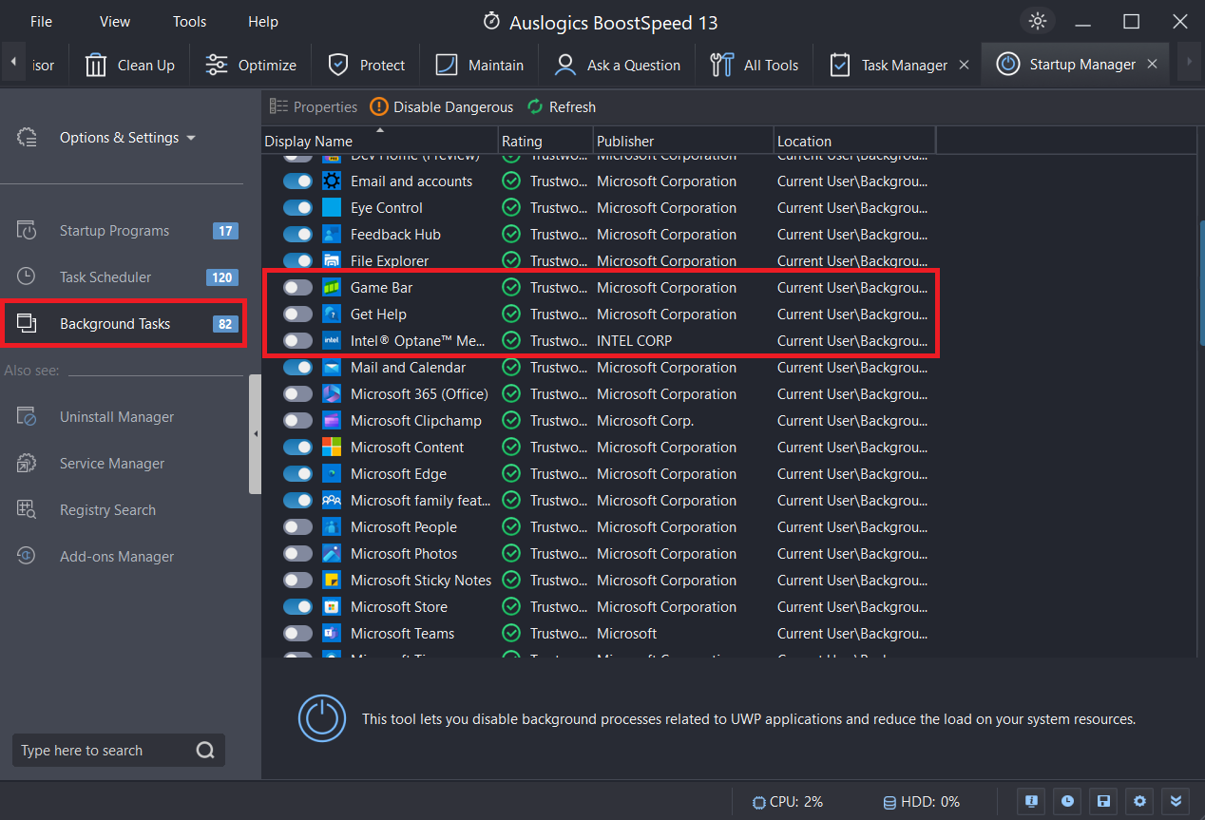Click the stopwatch logo in title bar
Screen dimensions: 1205x820
click(491, 21)
